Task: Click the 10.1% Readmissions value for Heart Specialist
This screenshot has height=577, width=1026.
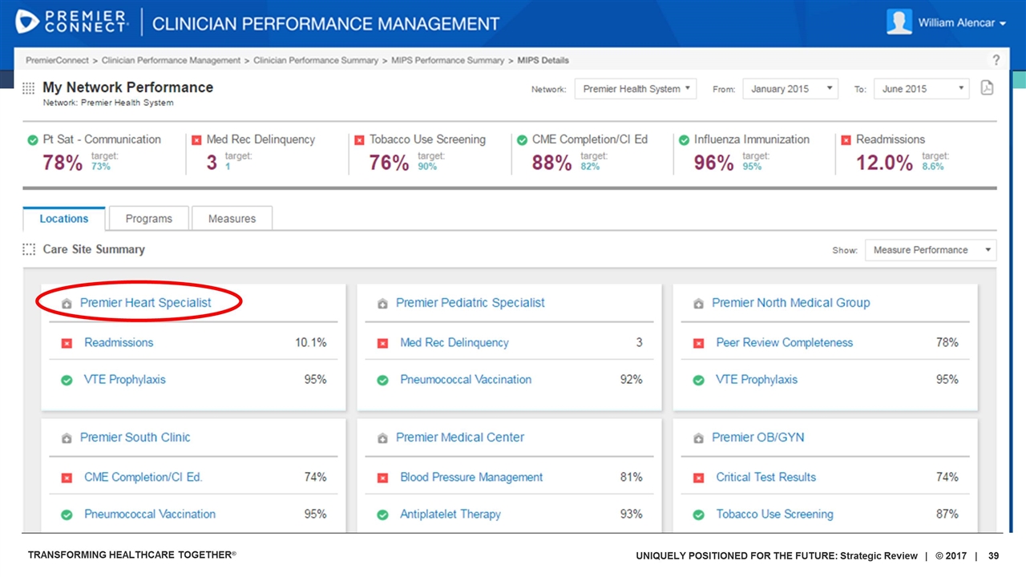Action: coord(311,343)
